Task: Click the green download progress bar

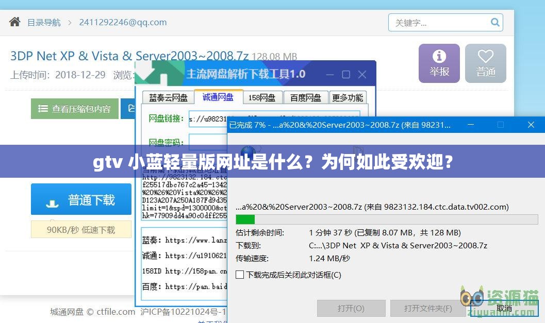Action: (x=245, y=219)
